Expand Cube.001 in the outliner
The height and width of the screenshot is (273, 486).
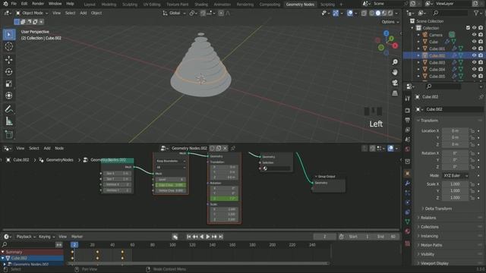[418, 49]
